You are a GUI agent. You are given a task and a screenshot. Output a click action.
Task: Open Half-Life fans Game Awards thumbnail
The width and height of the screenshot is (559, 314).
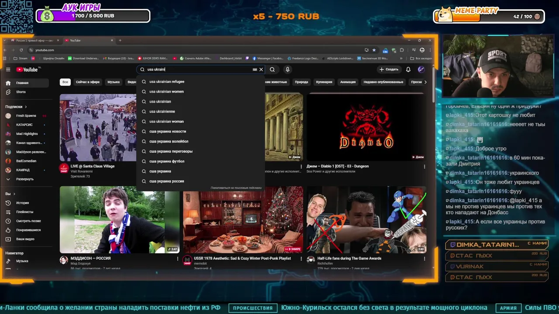366,220
